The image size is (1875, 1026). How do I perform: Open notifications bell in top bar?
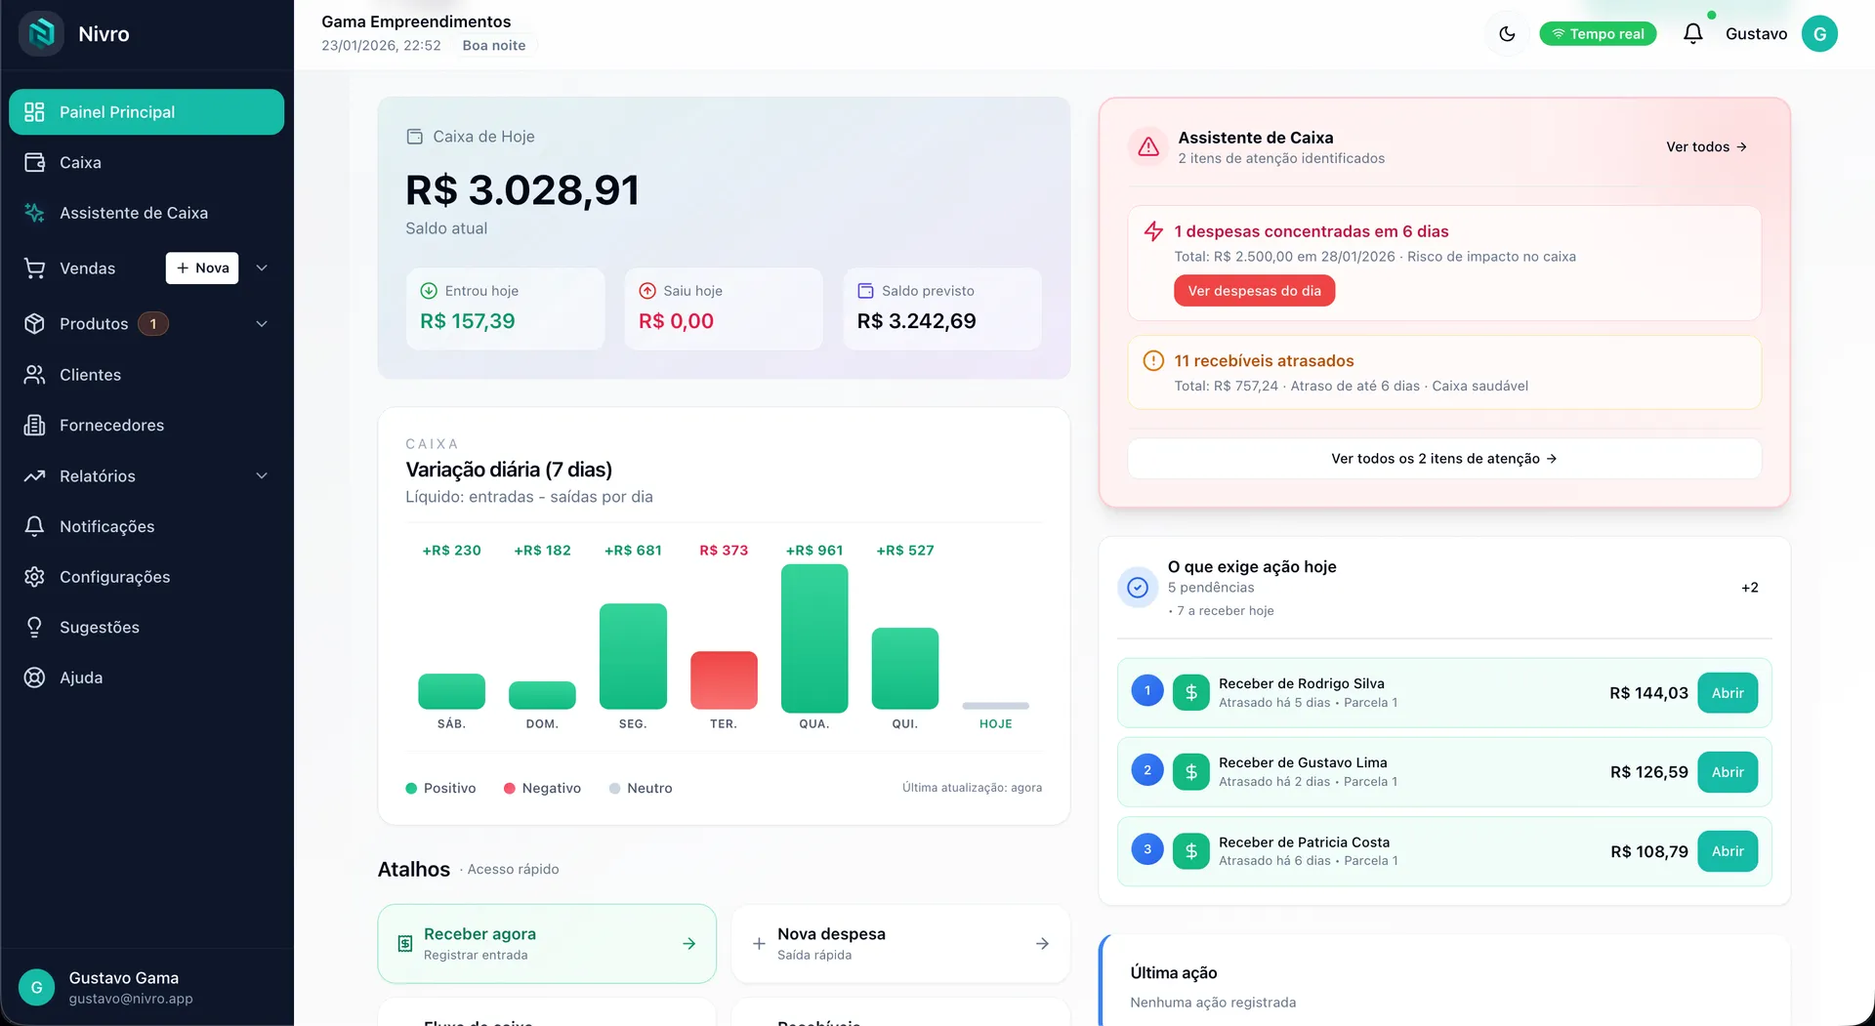point(1692,34)
